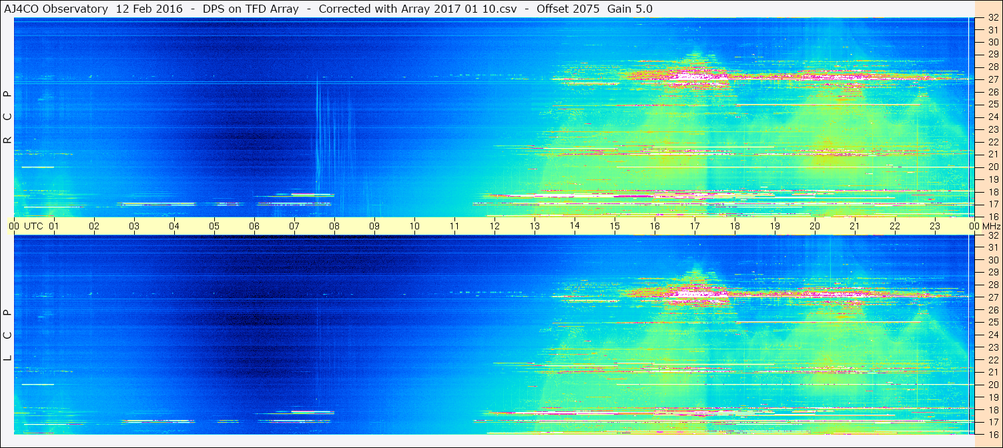
Task: Click the 18 MHz tick on RCP frequency scale
Action: pos(992,192)
